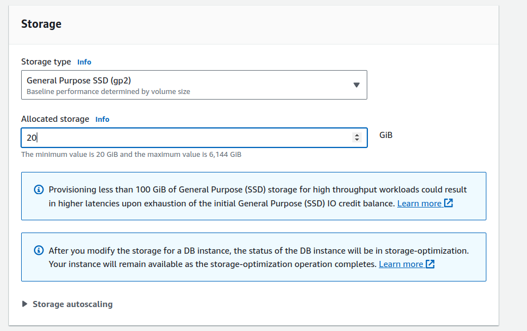This screenshot has width=527, height=331.
Task: Increase allocated storage with up stepper arrow
Action: tap(357, 135)
